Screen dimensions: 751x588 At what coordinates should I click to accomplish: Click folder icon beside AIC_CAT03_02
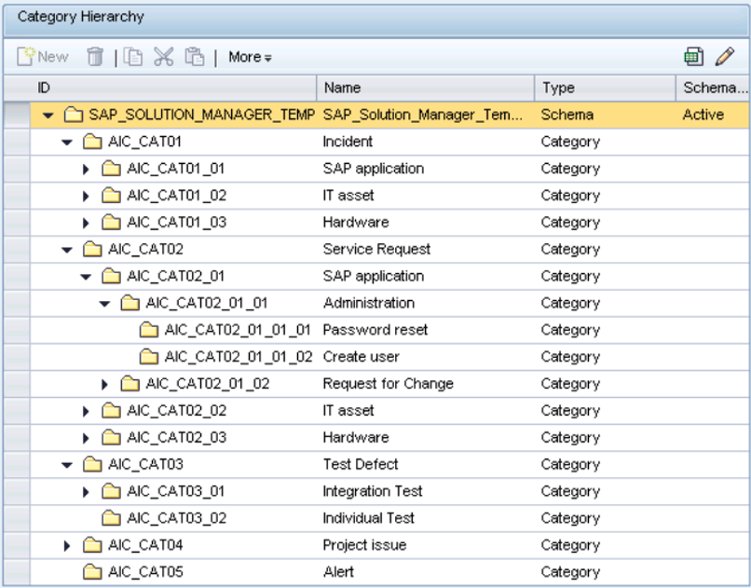point(111,517)
